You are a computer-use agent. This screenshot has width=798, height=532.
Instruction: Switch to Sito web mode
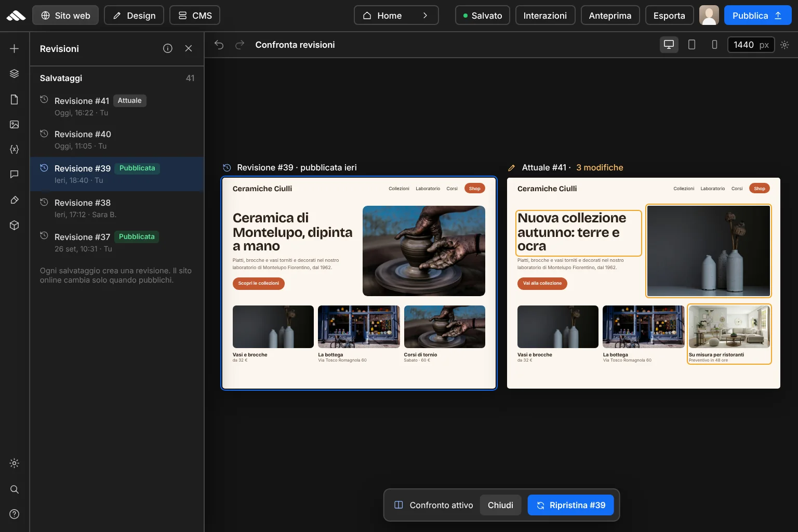(x=65, y=15)
